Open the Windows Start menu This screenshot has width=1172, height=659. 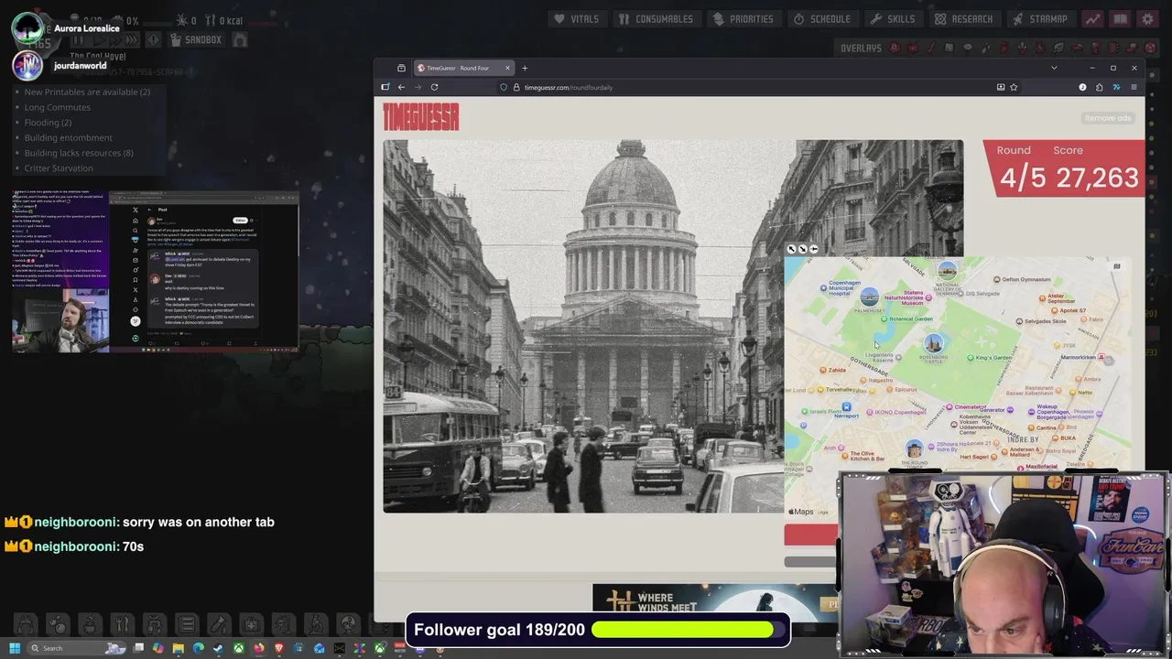(x=15, y=648)
